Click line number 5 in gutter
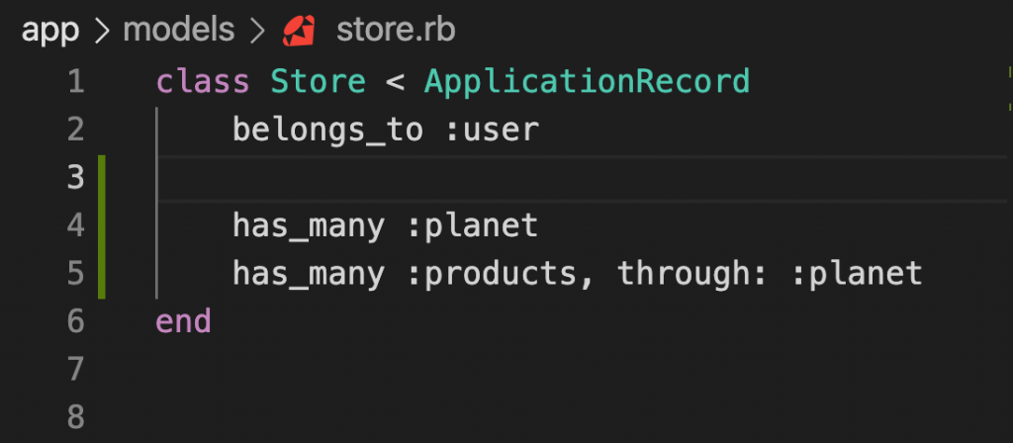 75,273
